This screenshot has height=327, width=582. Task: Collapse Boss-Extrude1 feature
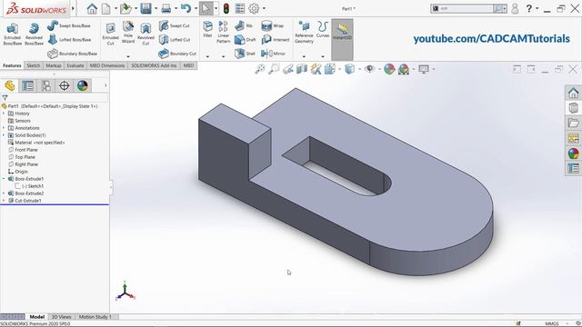point(4,179)
